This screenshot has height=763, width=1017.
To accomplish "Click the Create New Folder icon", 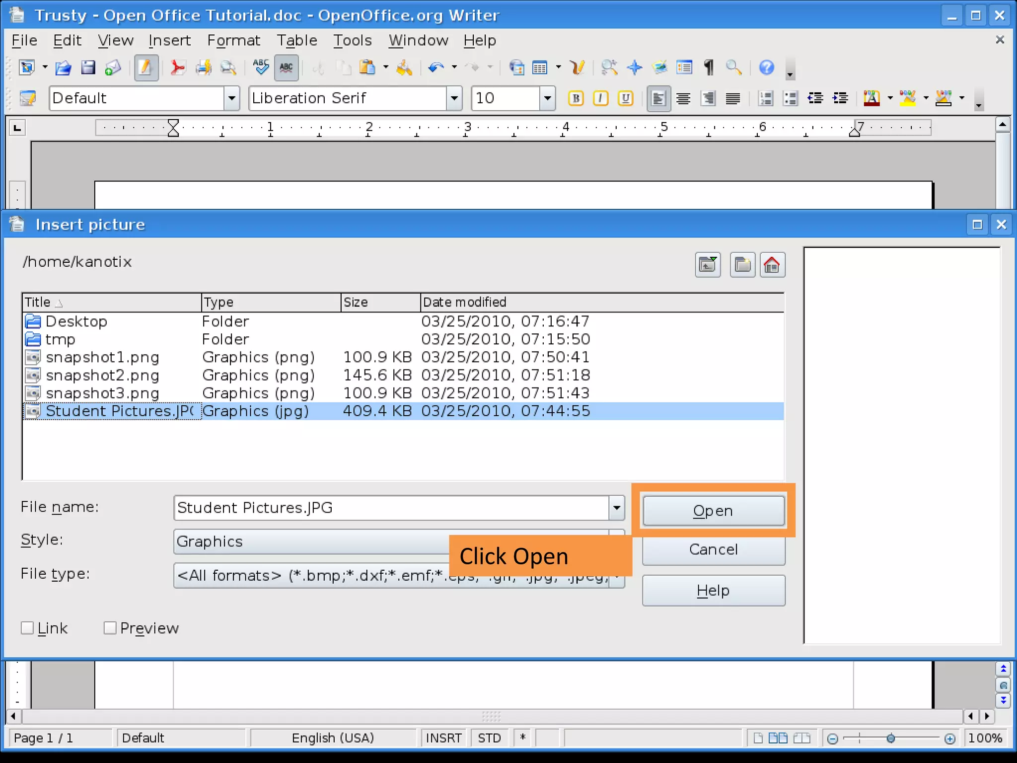I will tap(742, 265).
